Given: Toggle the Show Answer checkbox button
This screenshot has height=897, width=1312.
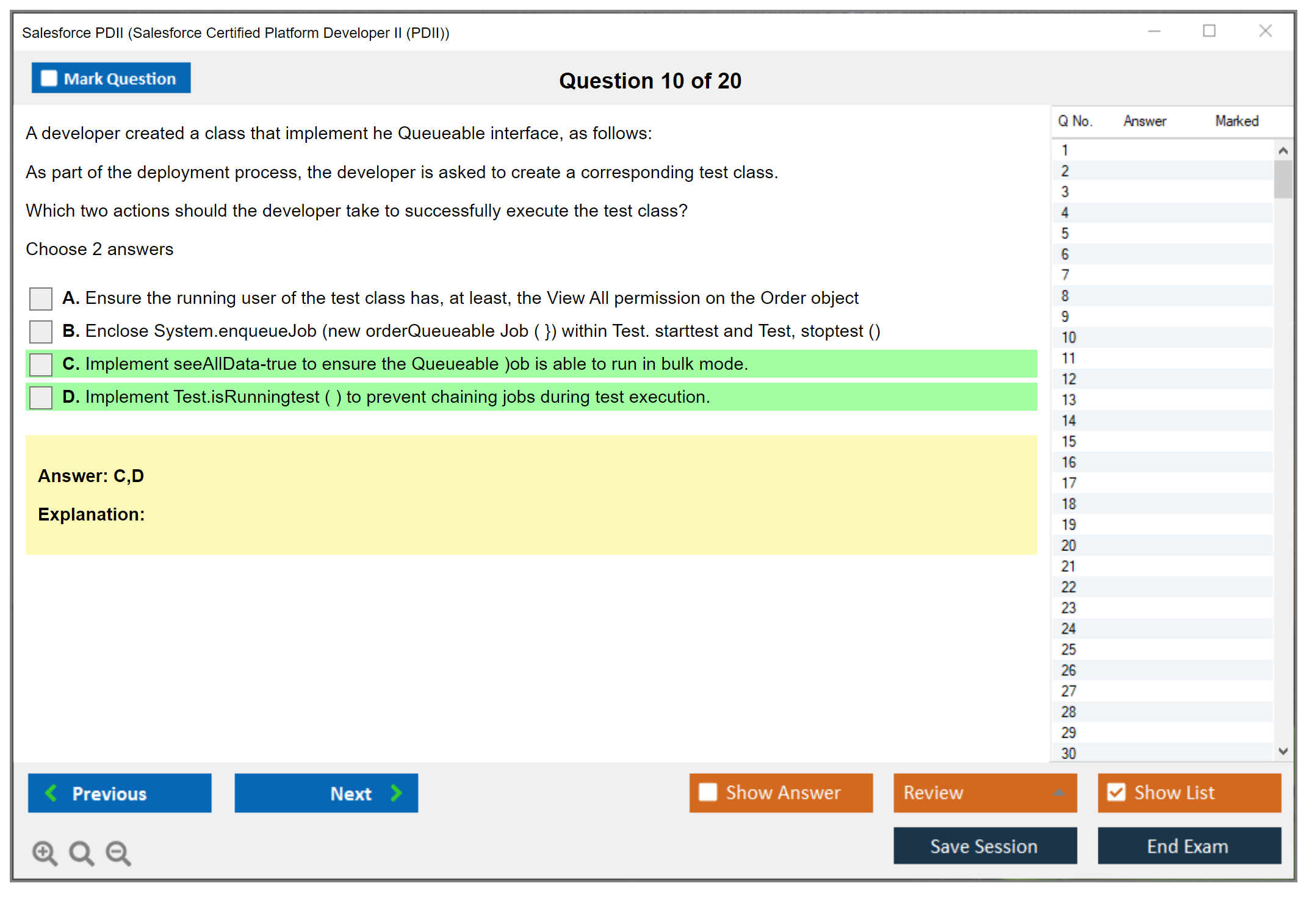Looking at the screenshot, I should tap(708, 792).
